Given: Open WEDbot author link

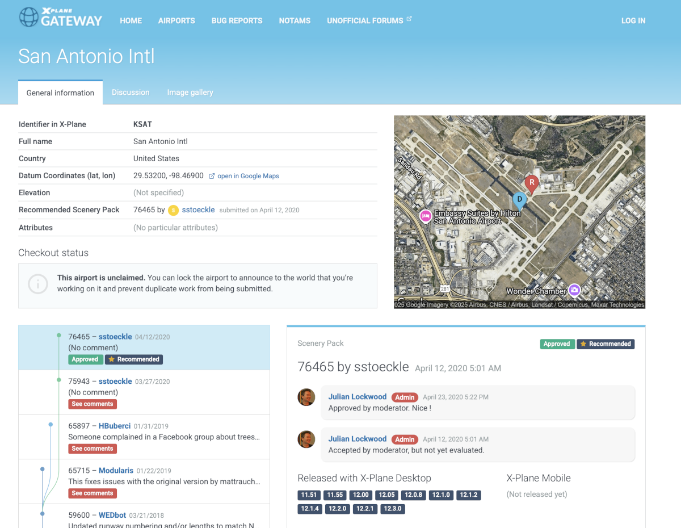Looking at the screenshot, I should coord(112,516).
